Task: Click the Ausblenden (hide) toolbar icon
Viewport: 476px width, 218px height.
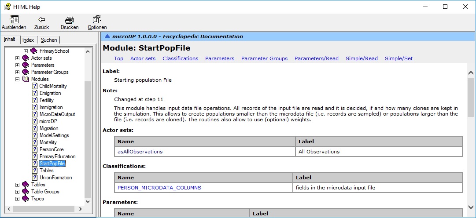Action: point(14,20)
